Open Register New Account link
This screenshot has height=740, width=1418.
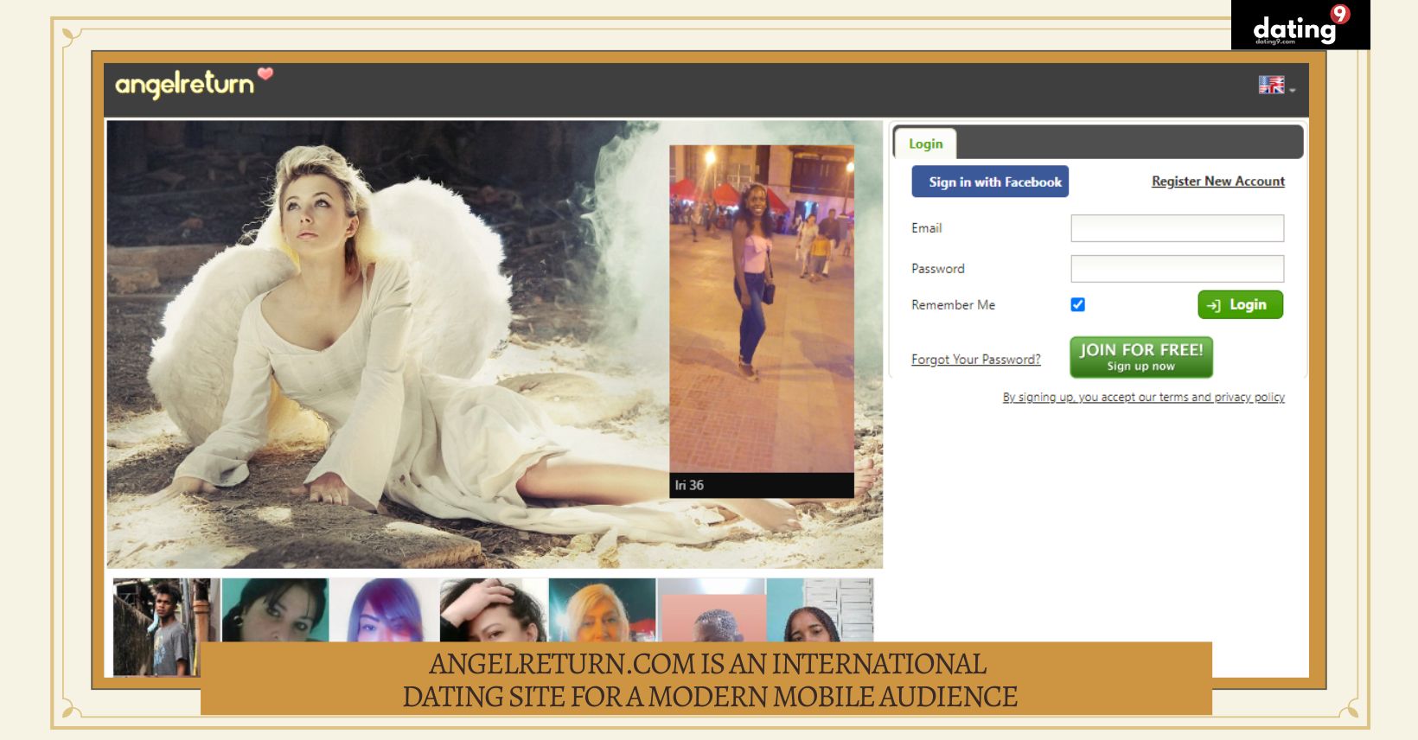(x=1217, y=181)
